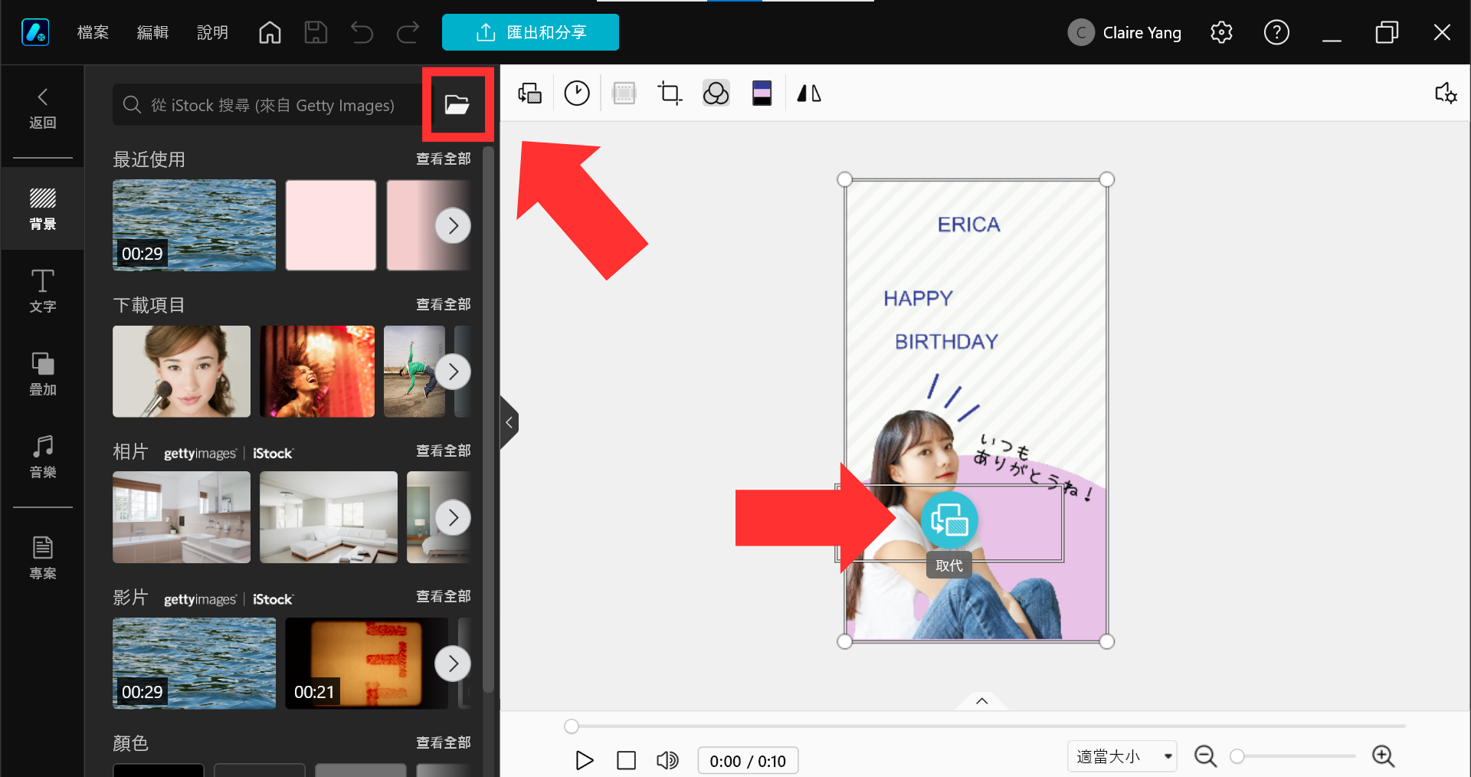Collapse the left media panel

coord(509,422)
